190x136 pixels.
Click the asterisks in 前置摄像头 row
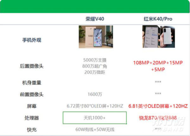(x=158, y=93)
